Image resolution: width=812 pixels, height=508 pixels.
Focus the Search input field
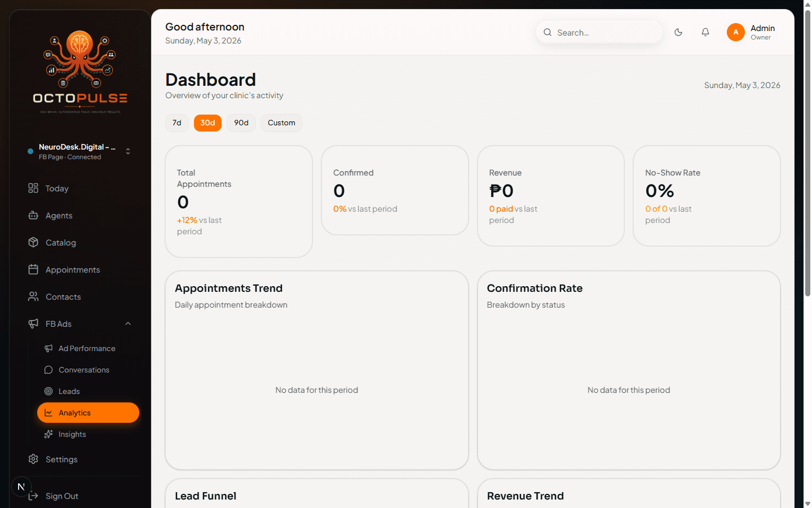pos(599,32)
